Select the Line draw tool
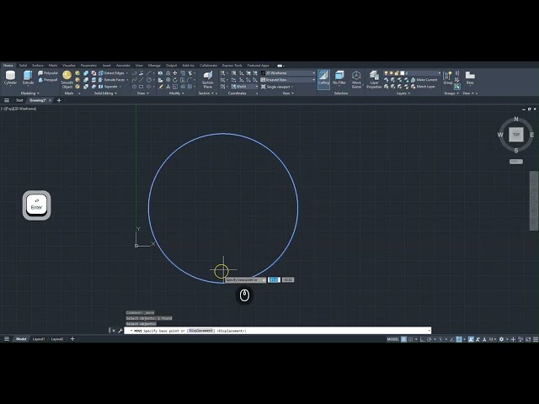 point(141,80)
